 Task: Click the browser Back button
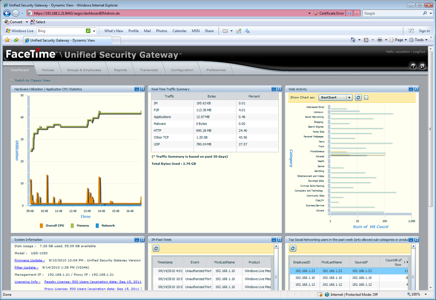(x=7, y=13)
